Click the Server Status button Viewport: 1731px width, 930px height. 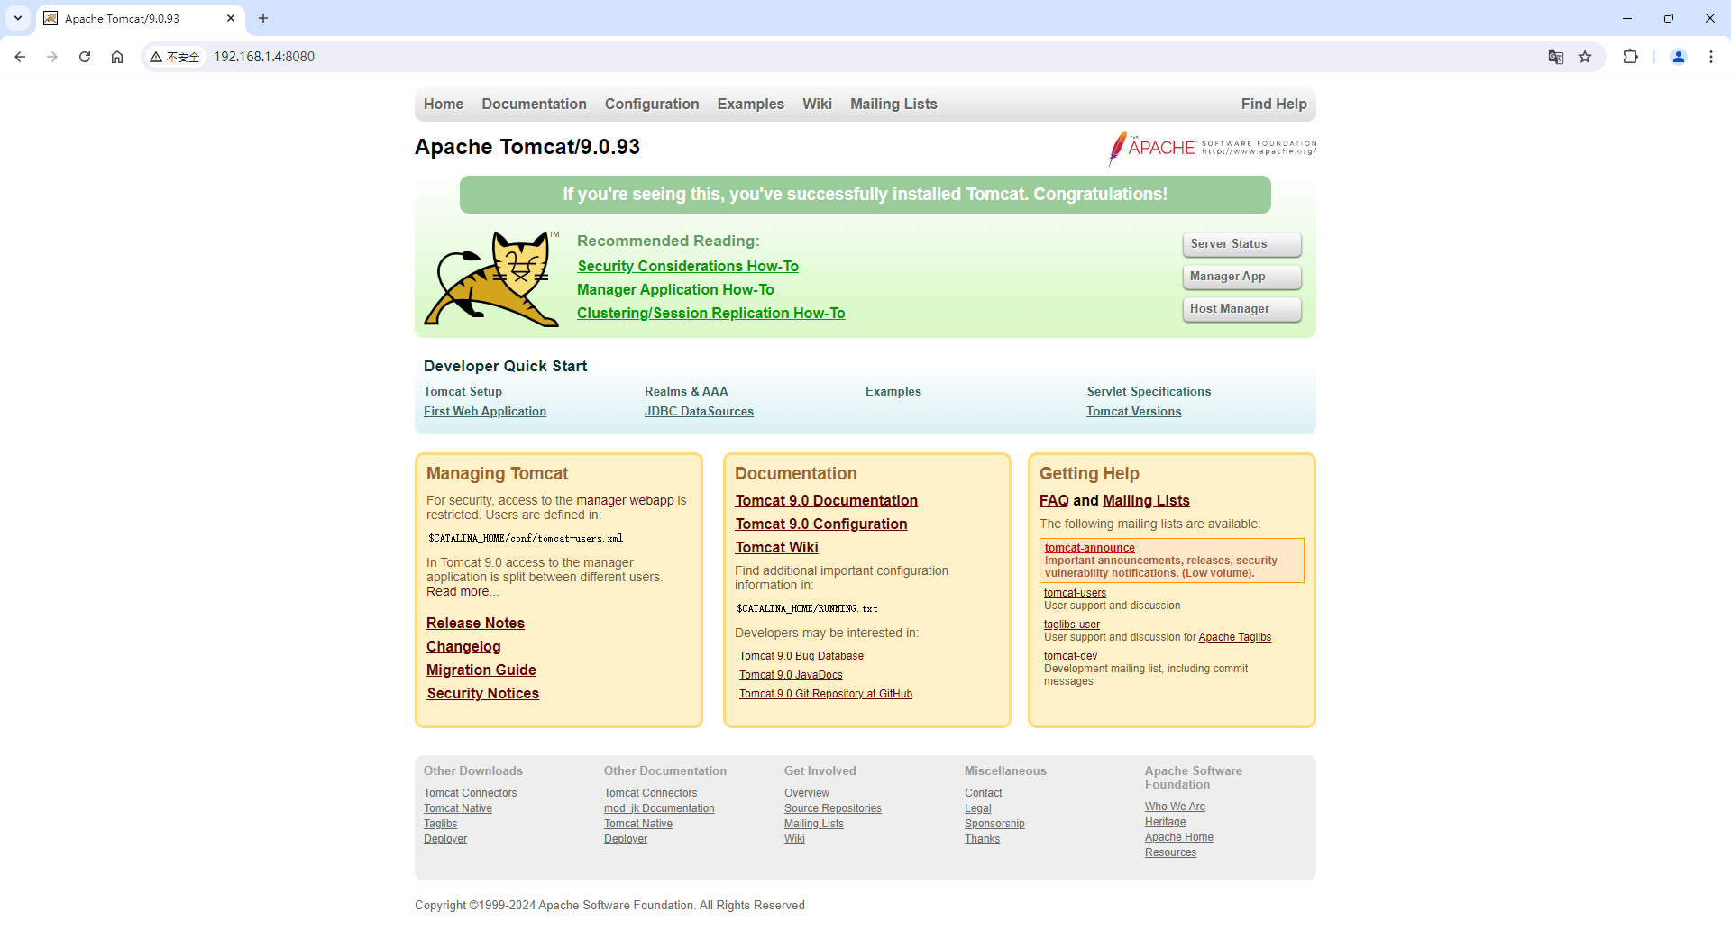[x=1242, y=244]
